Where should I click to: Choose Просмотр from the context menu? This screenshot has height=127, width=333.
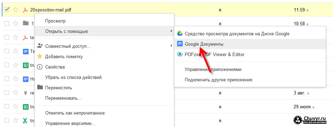point(55,21)
